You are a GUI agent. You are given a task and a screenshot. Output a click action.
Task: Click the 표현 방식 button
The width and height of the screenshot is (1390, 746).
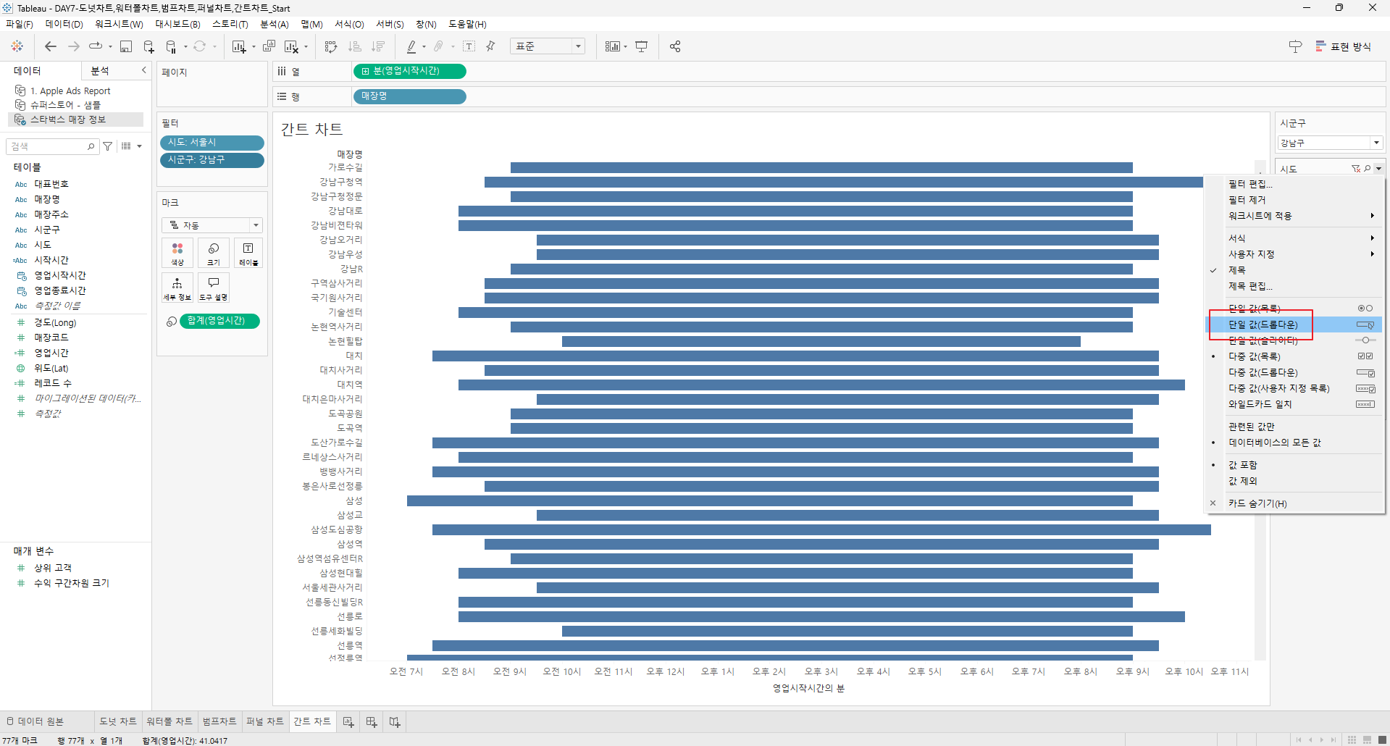[x=1344, y=46]
